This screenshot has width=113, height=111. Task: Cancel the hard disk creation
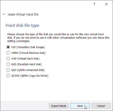[x=101, y=106]
